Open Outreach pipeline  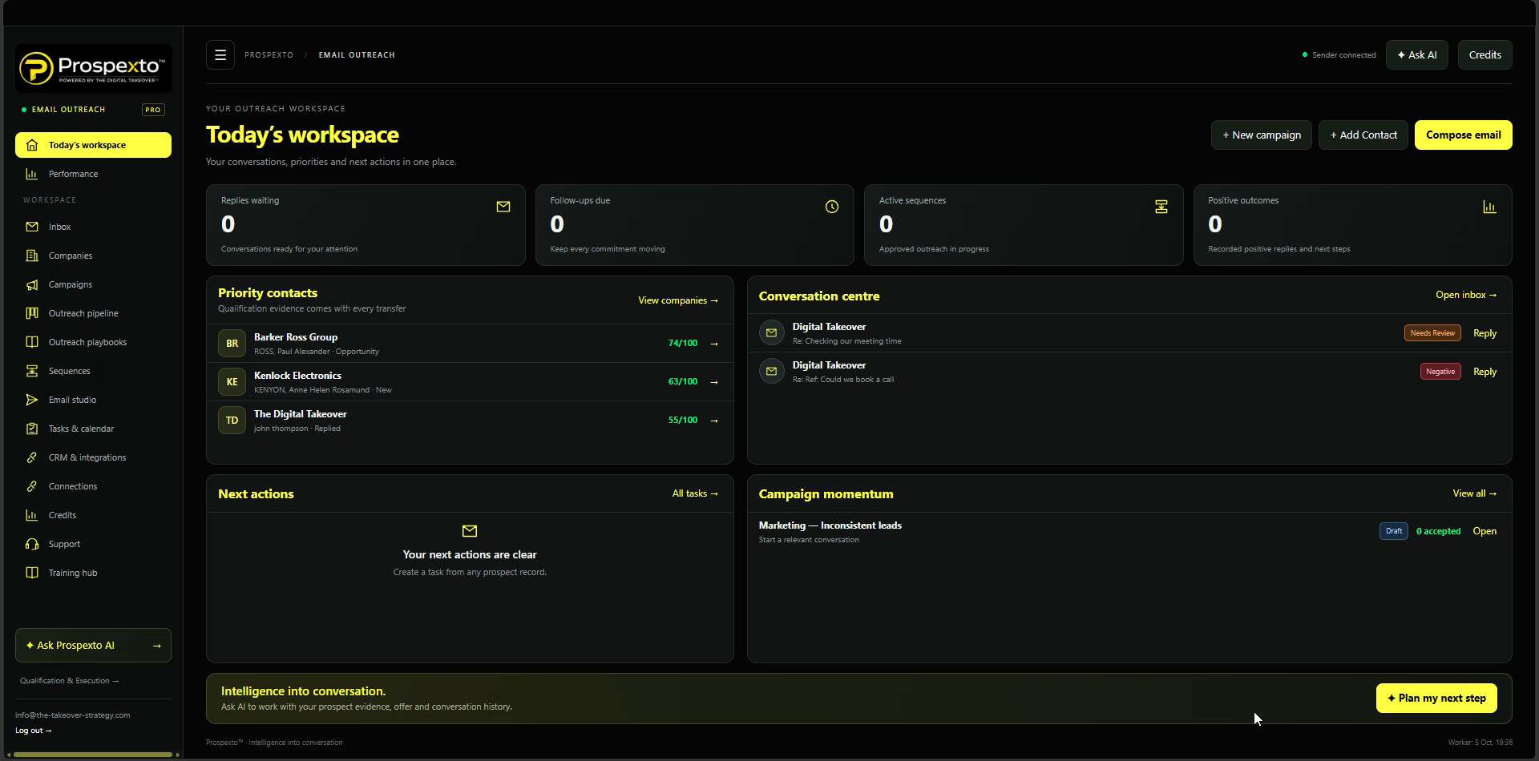point(93,313)
